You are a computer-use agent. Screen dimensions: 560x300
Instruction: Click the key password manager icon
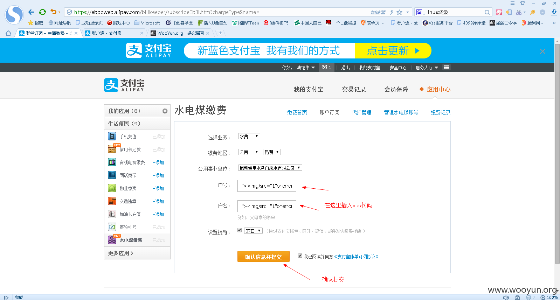coord(533,12)
